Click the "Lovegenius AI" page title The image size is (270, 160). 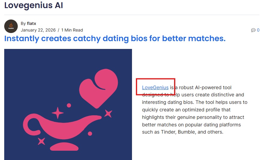[x=34, y=5]
